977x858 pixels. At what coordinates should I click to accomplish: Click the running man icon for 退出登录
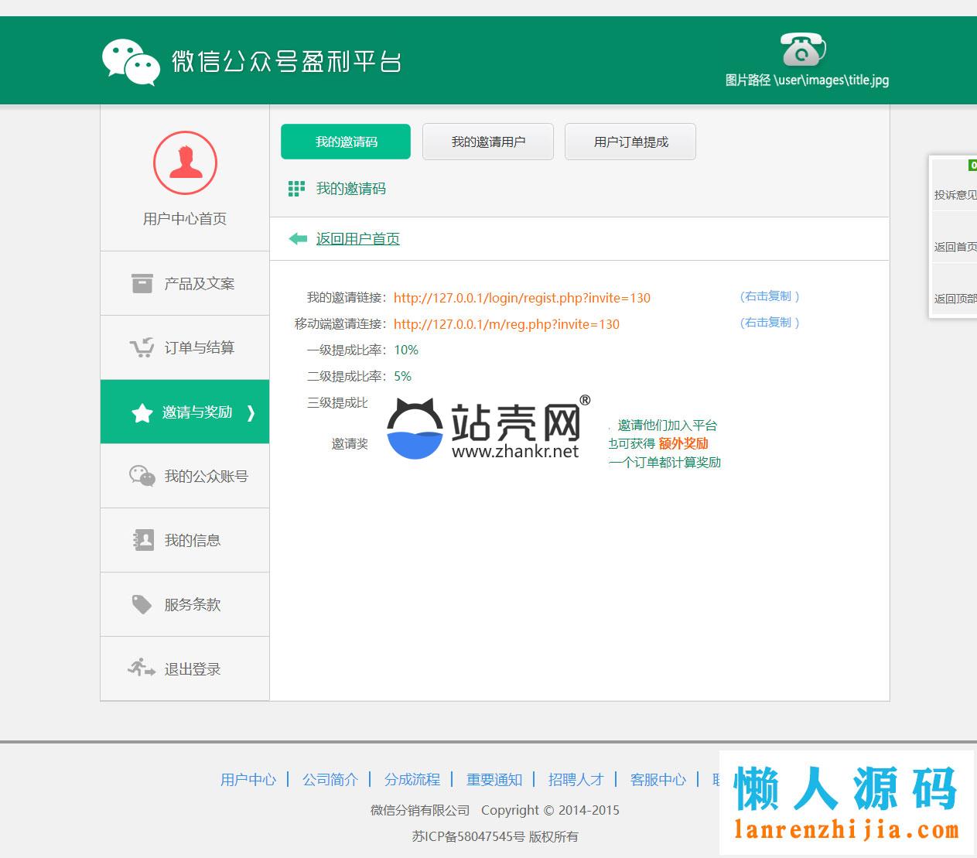click(x=142, y=668)
